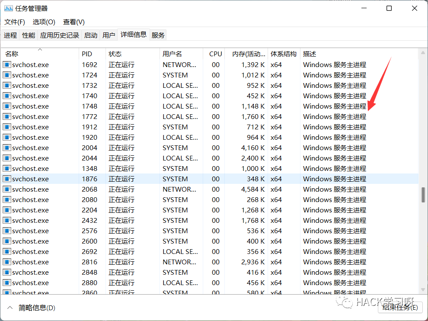Click icon of svchost.exe PID 2044
Screen dimensions: 428x321
(7, 158)
